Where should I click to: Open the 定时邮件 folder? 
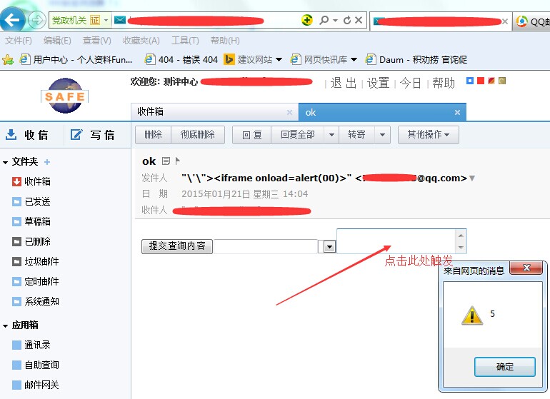pos(36,281)
